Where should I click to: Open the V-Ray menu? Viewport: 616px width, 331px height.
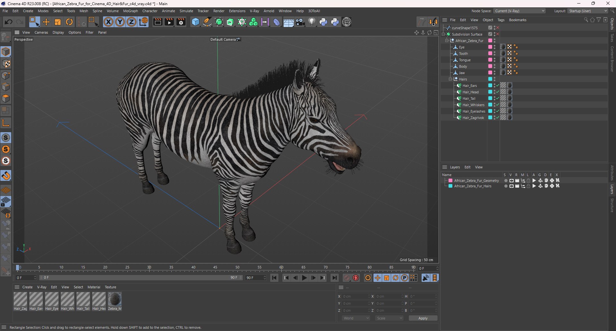254,11
